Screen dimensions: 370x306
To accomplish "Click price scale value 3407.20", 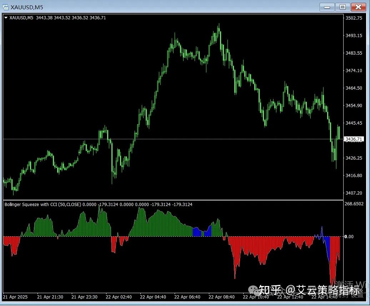I will (x=354, y=193).
